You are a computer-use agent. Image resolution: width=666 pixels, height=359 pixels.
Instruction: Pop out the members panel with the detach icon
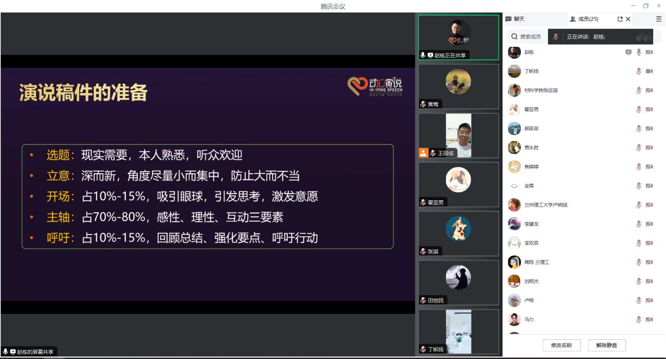[x=620, y=19]
